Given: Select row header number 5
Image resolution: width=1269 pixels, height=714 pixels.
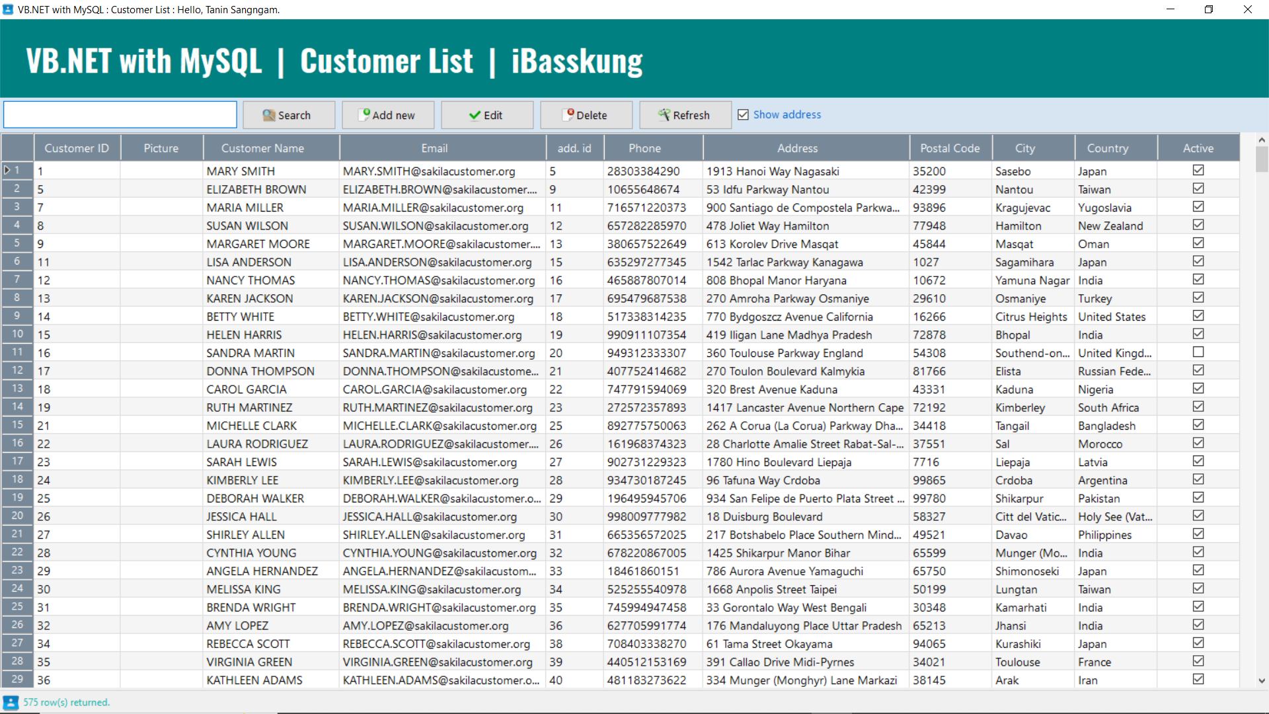Looking at the screenshot, I should point(17,243).
